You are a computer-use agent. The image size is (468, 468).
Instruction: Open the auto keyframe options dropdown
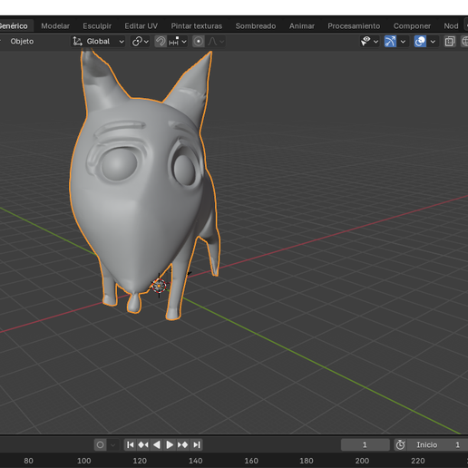click(112, 444)
